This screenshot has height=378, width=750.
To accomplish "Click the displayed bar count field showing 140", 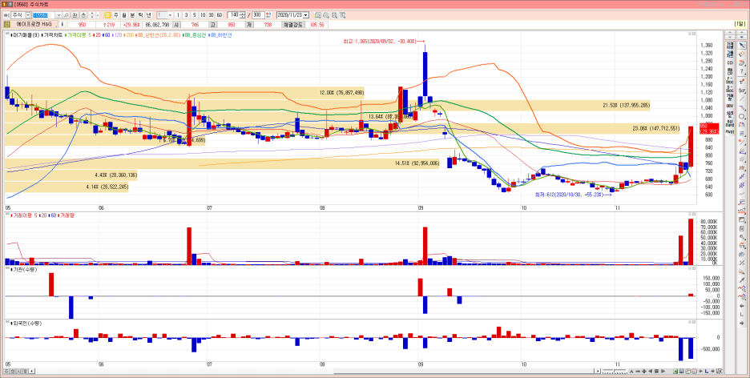I will pos(234,14).
